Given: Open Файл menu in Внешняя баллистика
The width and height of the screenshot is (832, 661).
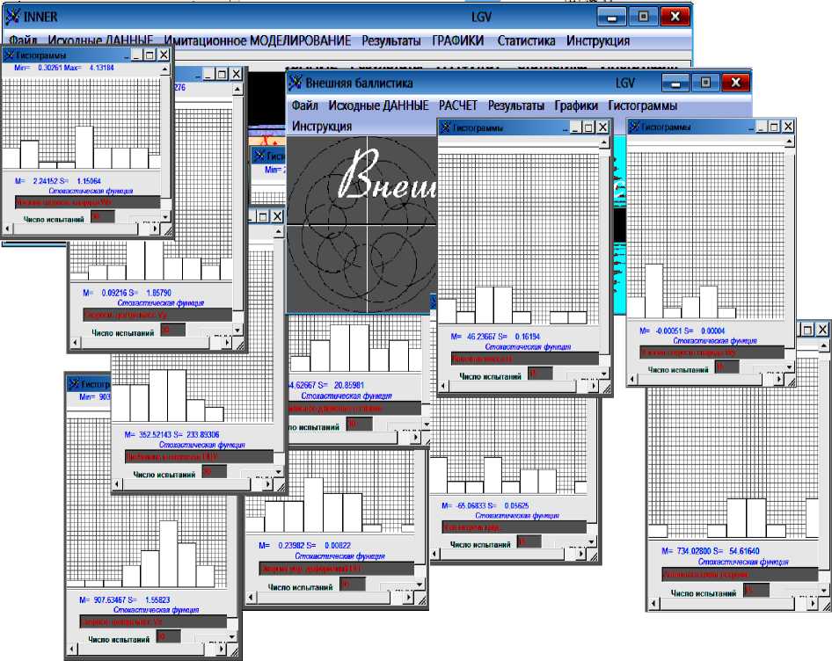Looking at the screenshot, I should point(305,105).
